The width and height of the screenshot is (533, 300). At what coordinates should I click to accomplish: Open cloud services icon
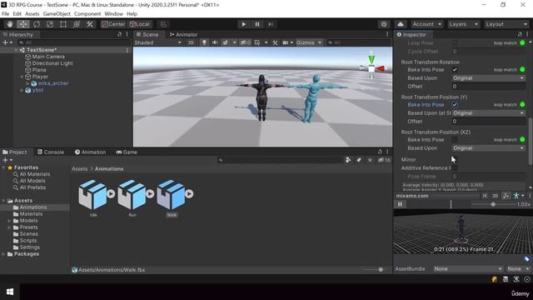click(x=401, y=24)
